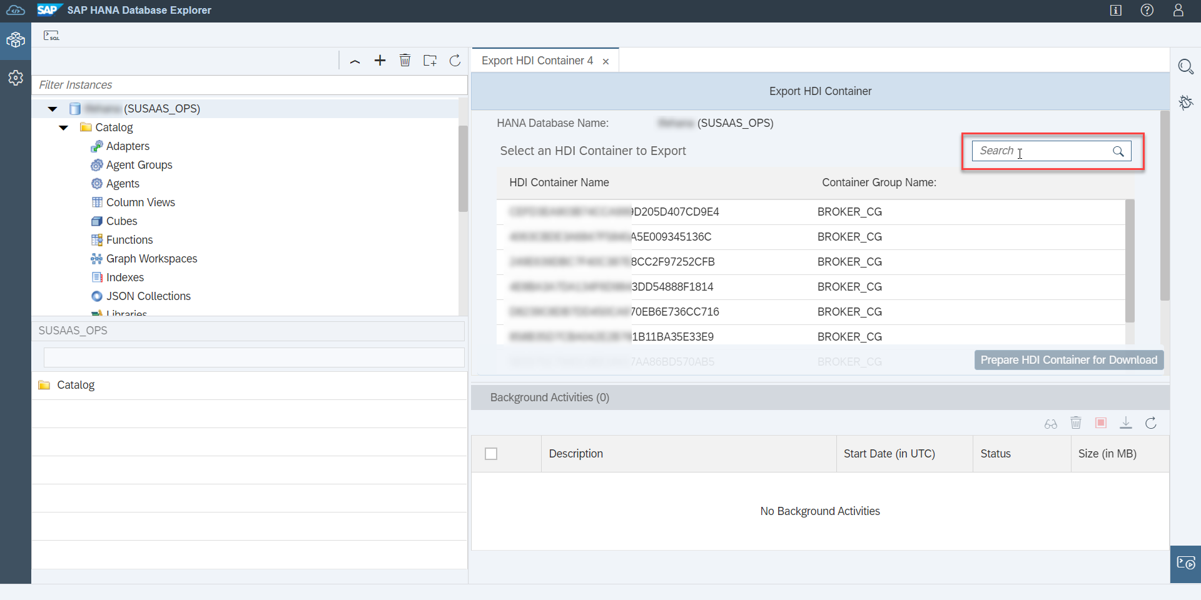Image resolution: width=1201 pixels, height=600 pixels.
Task: Open the SQL console icon
Action: point(51,36)
